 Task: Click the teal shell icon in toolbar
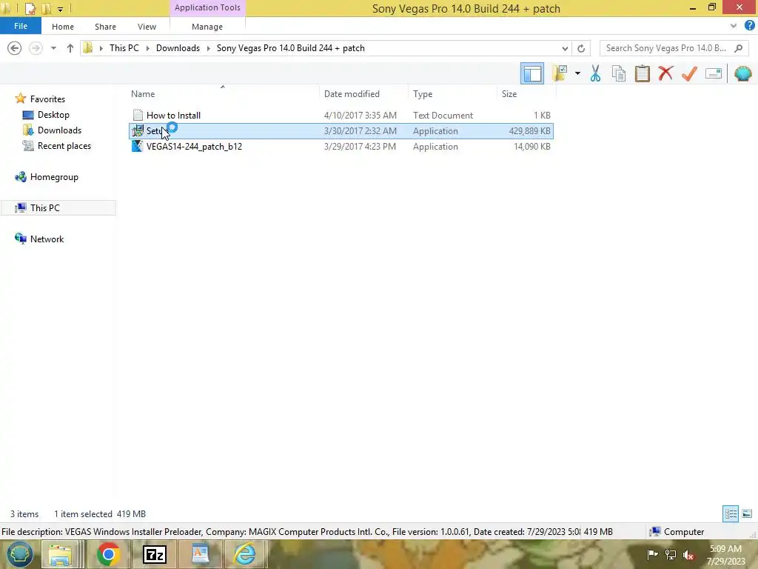point(743,73)
